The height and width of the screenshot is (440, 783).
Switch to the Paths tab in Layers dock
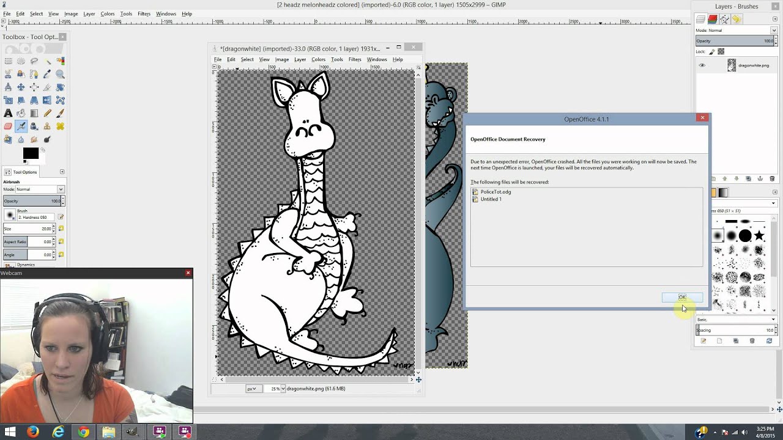point(724,20)
